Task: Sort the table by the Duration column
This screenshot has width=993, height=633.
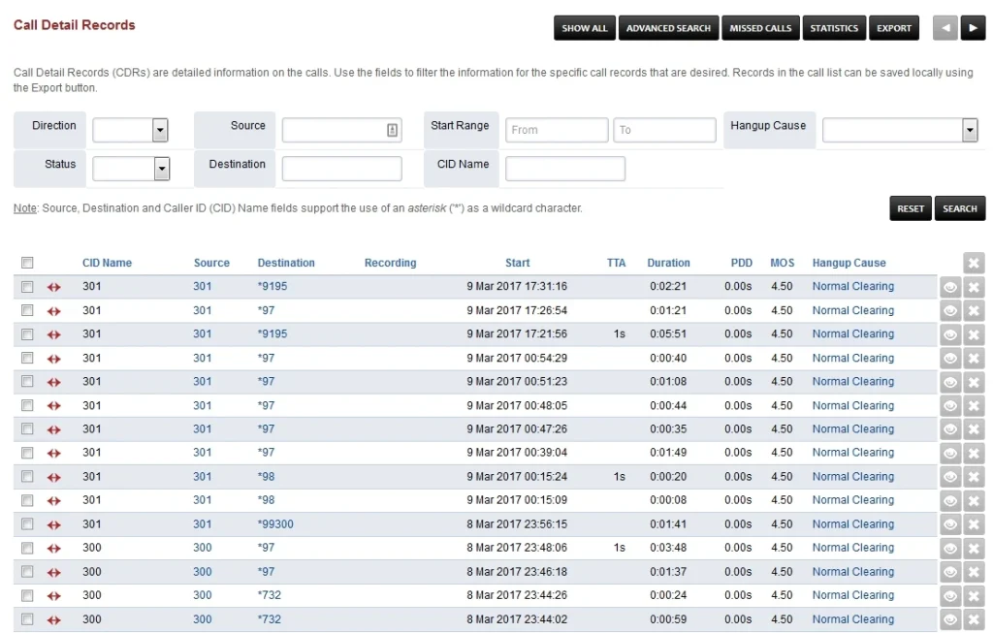Action: point(668,263)
